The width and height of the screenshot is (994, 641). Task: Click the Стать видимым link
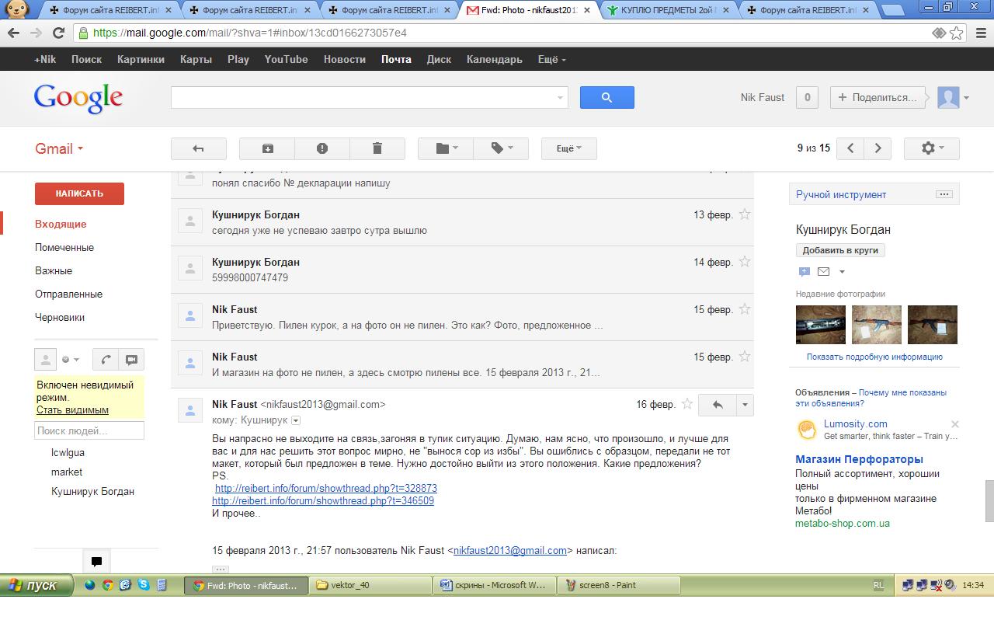click(72, 409)
